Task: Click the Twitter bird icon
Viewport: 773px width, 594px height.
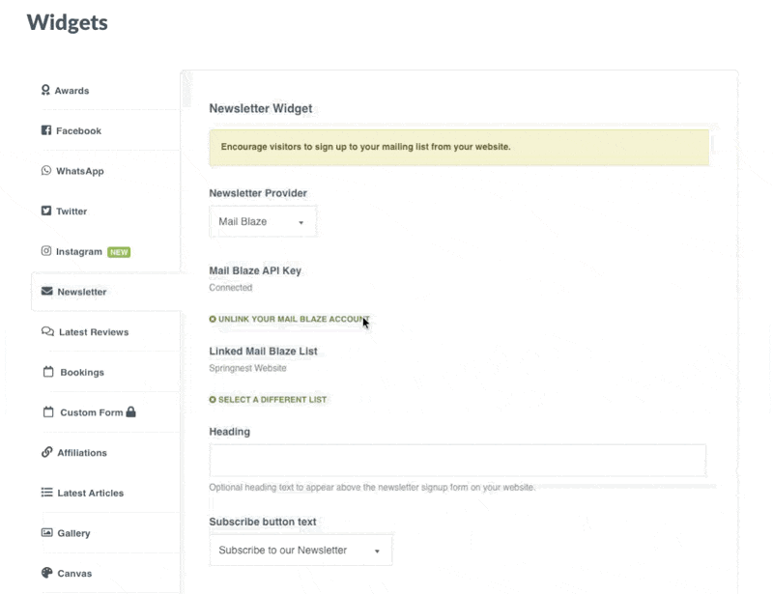Action: tap(45, 212)
